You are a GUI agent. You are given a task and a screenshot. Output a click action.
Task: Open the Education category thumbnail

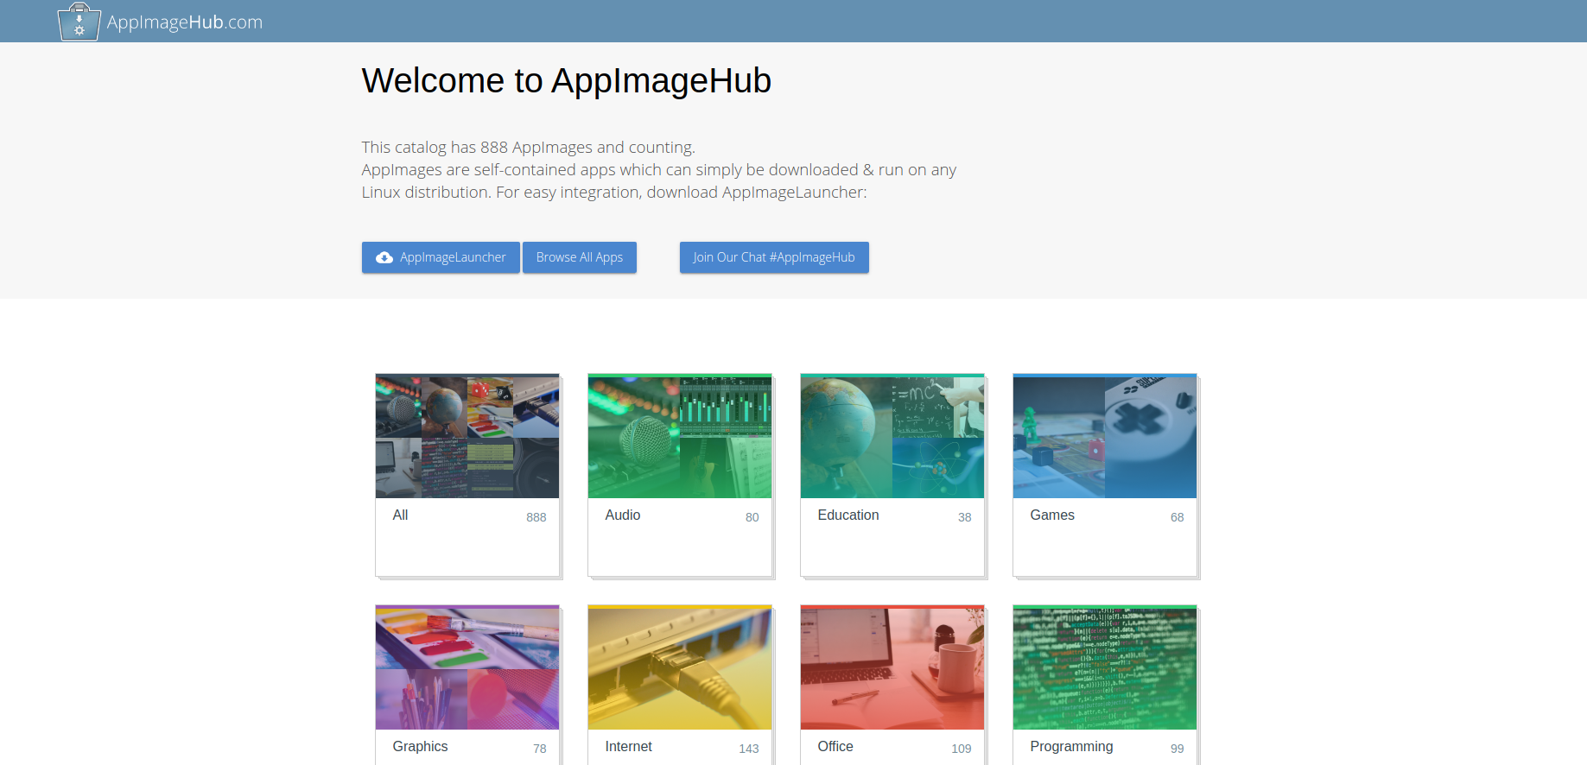coord(892,436)
